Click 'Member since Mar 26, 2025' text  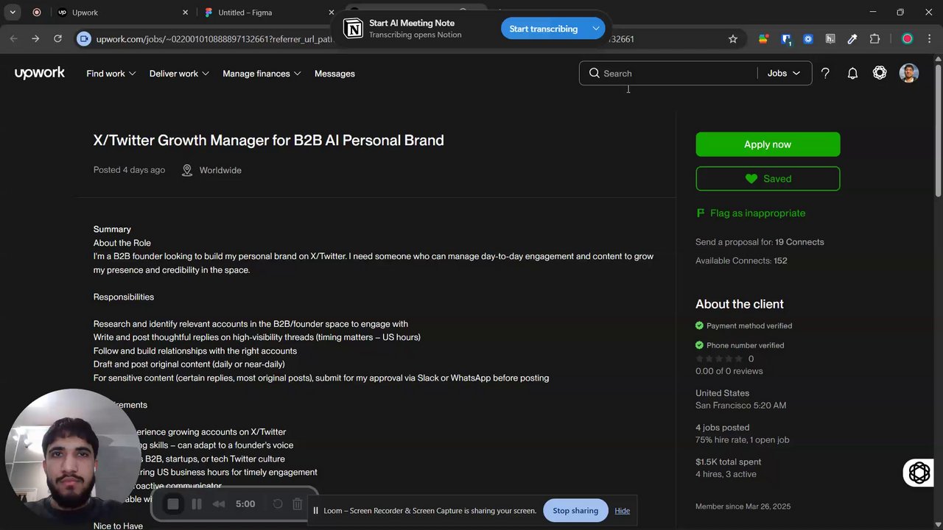(743, 506)
